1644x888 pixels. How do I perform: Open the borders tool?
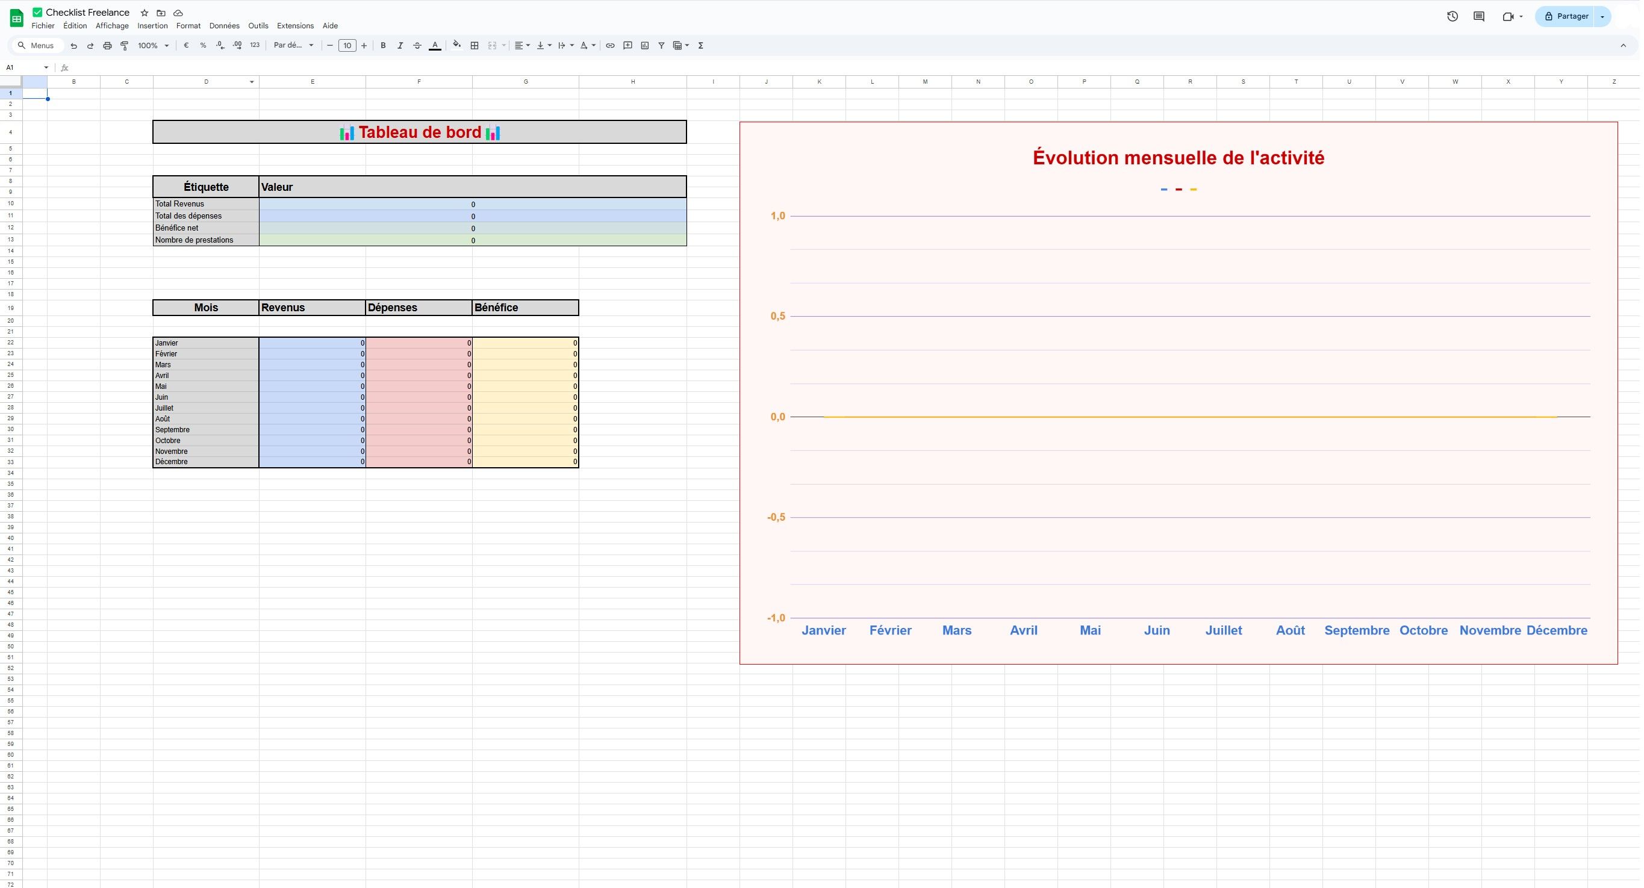click(x=474, y=45)
